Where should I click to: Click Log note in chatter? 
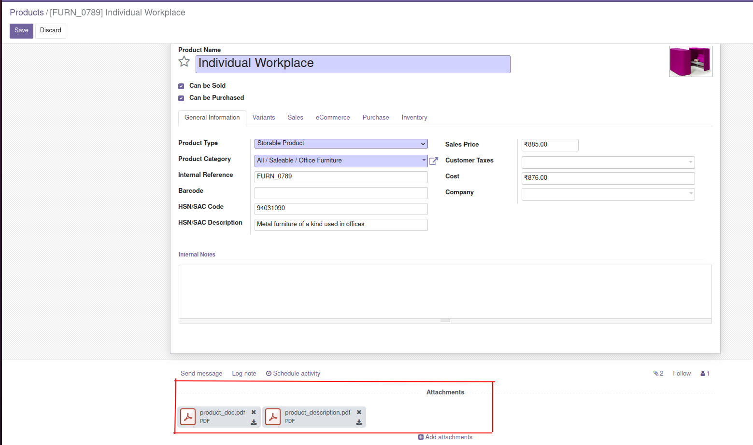pos(244,373)
